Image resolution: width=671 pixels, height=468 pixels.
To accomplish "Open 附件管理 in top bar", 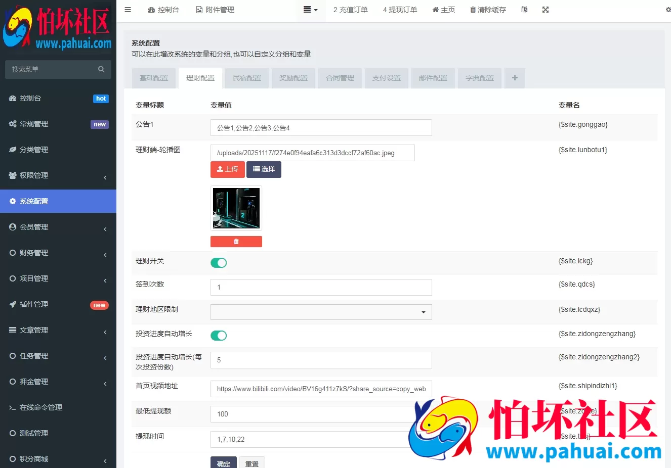I will (215, 10).
